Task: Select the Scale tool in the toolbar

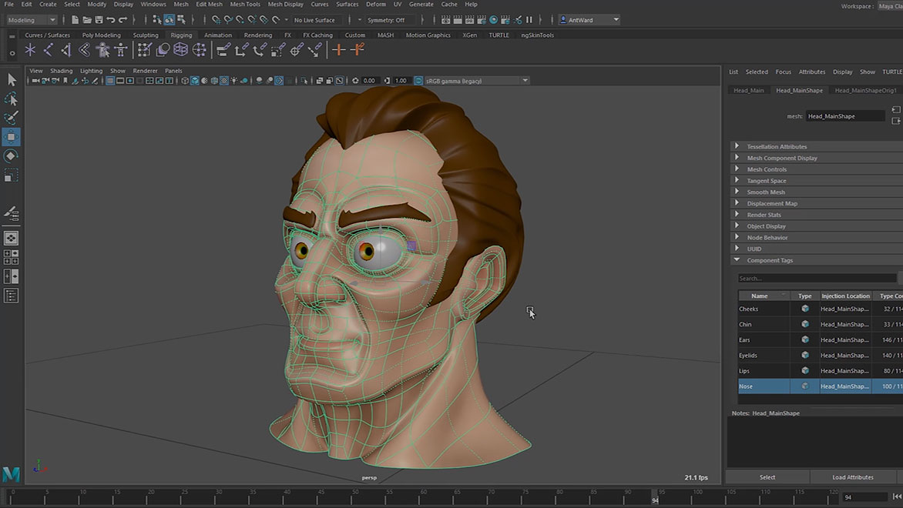Action: [x=11, y=175]
